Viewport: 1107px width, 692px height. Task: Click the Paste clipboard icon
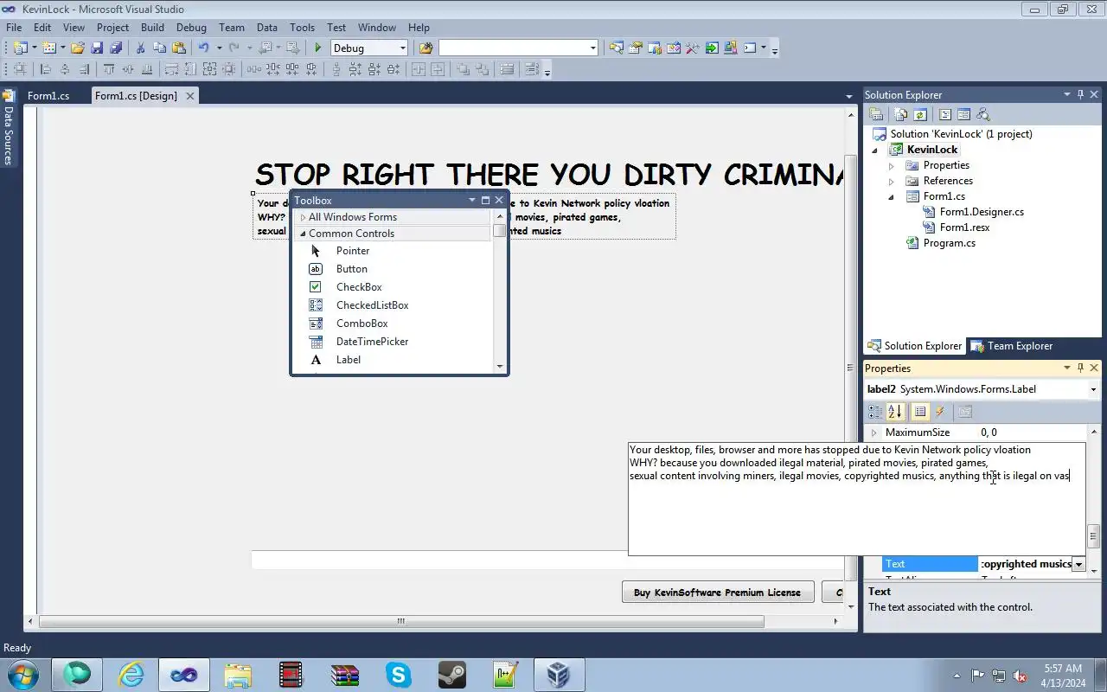tap(179, 48)
